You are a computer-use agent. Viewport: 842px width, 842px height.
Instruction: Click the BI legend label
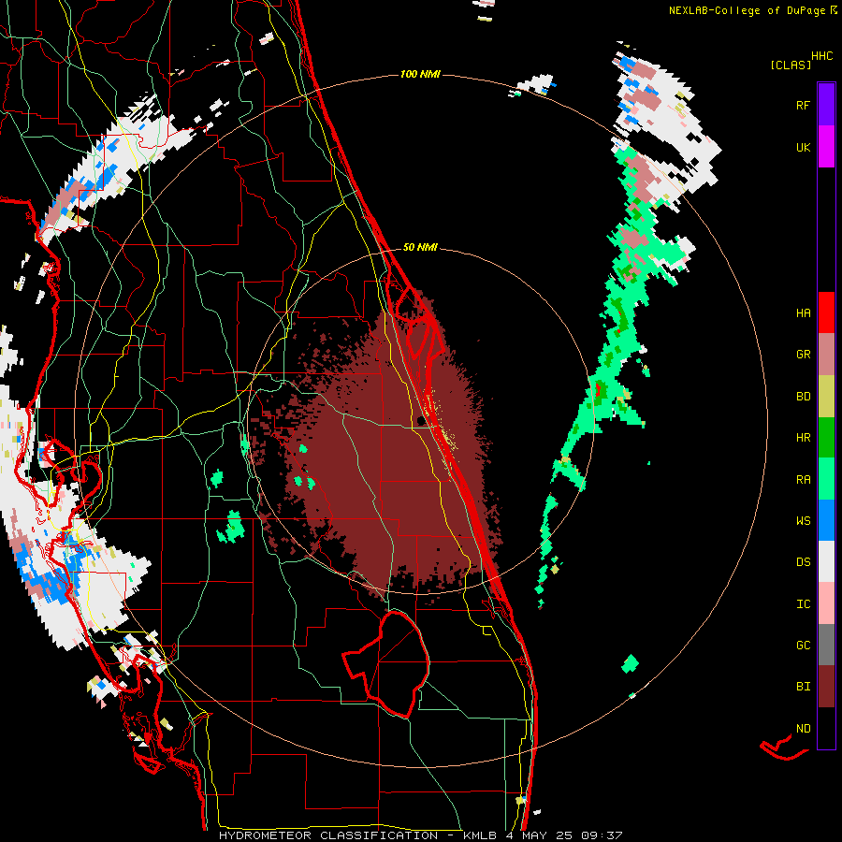(803, 687)
